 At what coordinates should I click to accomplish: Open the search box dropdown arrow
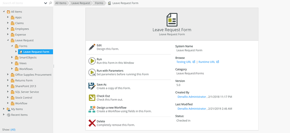(x=46, y=3)
